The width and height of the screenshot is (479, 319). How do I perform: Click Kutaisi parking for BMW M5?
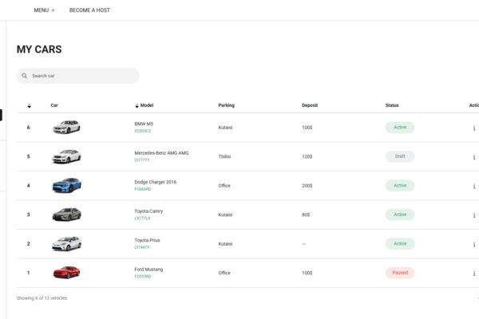click(x=225, y=128)
